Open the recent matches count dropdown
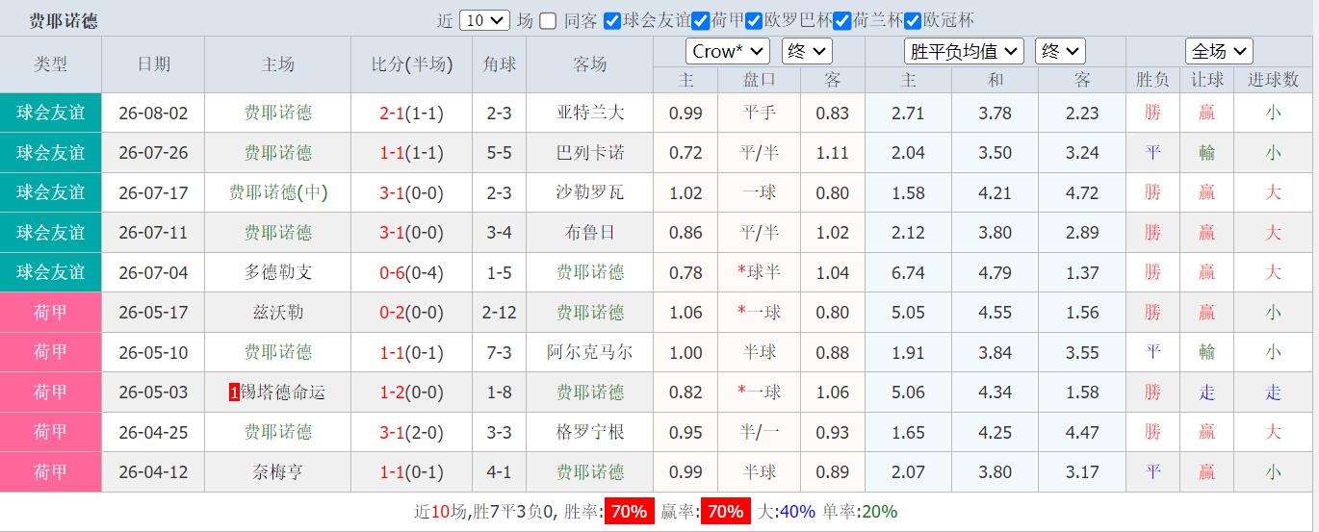 coord(485,20)
